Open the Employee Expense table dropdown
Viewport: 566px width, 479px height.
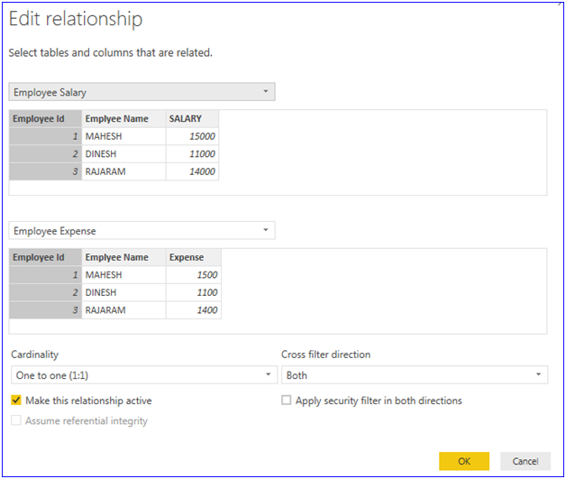point(141,231)
